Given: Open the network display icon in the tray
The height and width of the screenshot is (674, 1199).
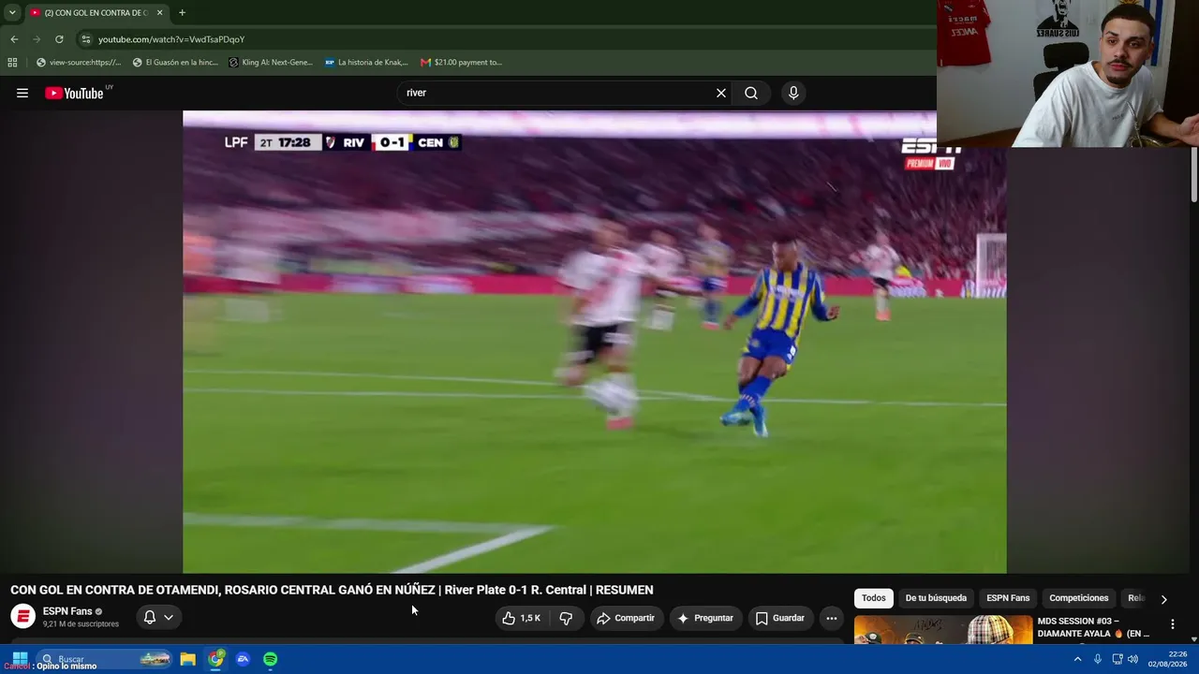Looking at the screenshot, I should click(1117, 659).
